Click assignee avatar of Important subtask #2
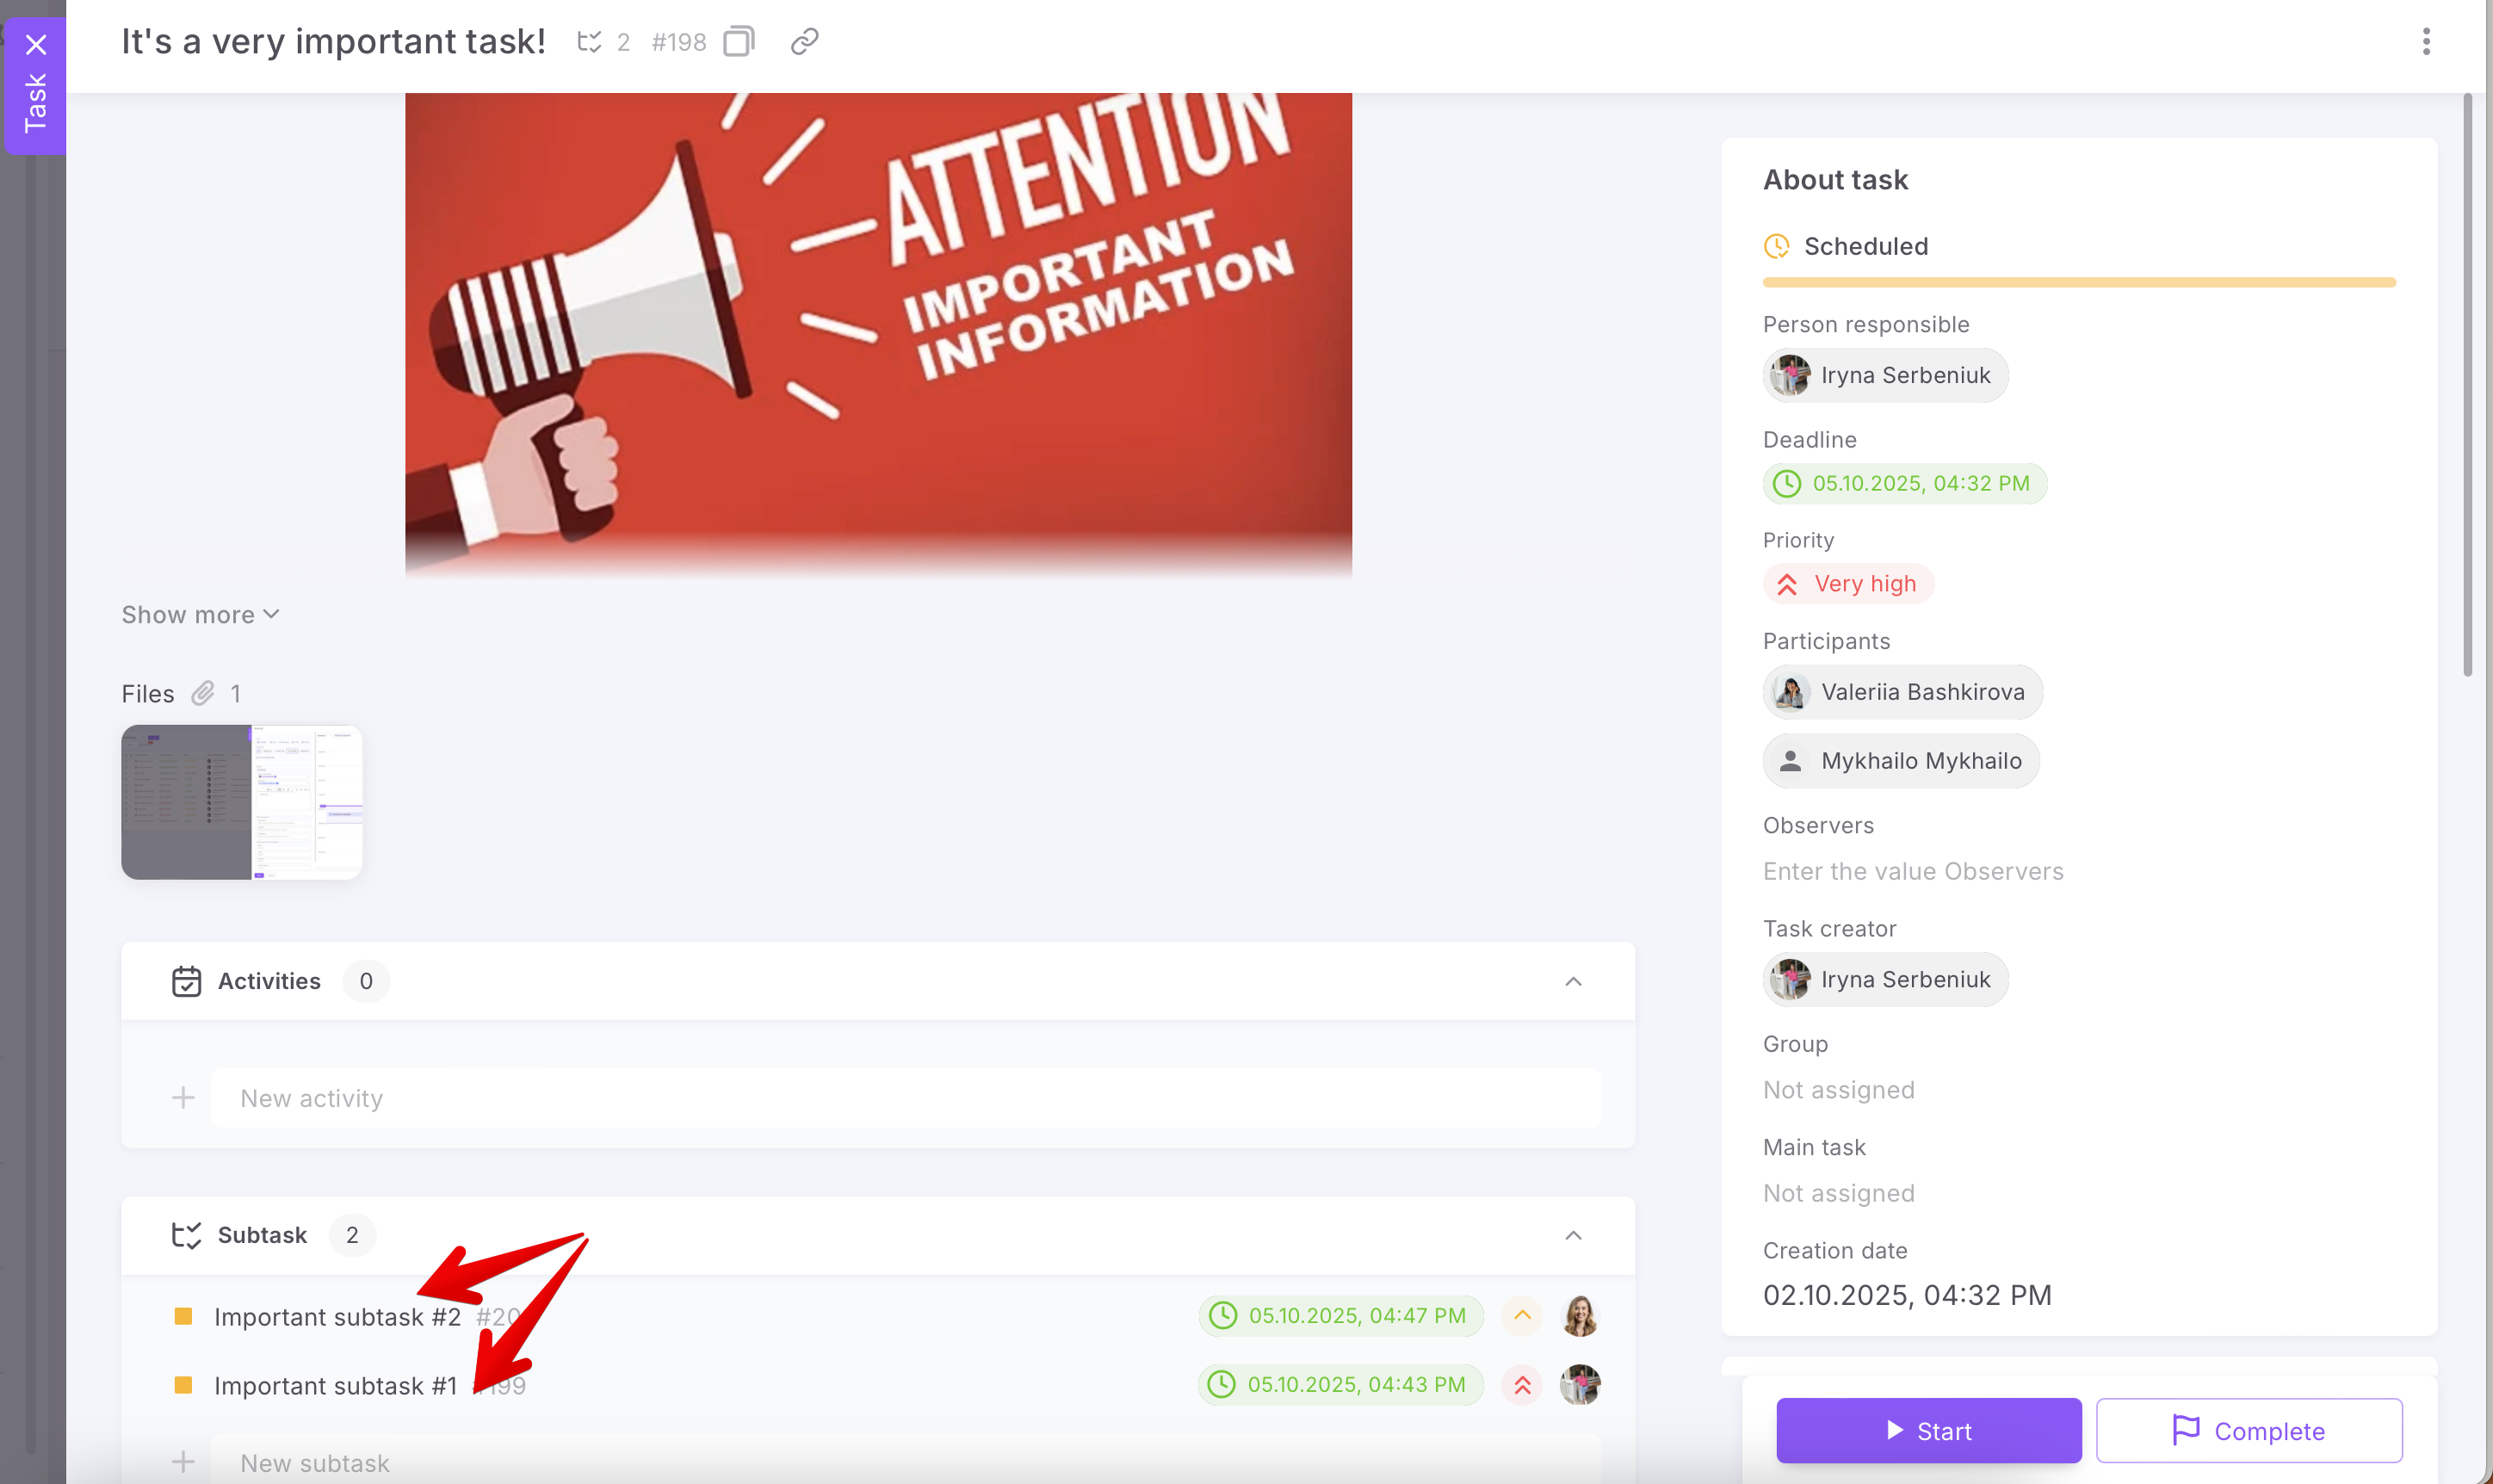Screen dimensions: 2493x1484 click(x=1579, y=1316)
